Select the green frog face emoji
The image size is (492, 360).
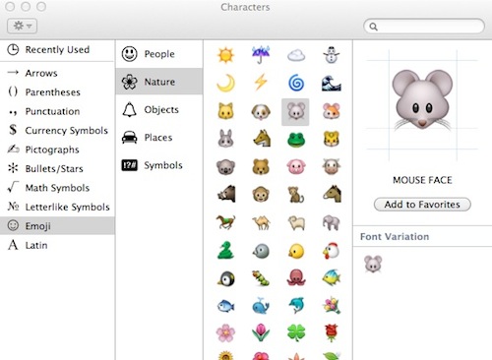296,140
